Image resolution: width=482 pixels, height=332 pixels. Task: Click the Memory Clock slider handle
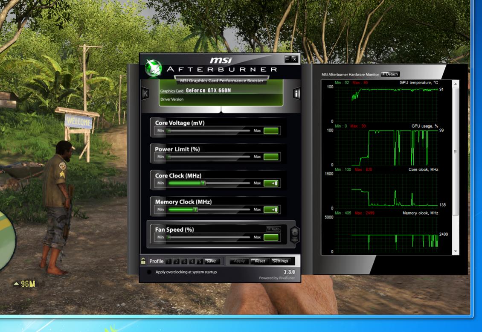coord(195,210)
